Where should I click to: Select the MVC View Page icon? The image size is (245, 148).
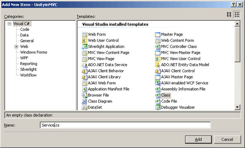(x=84, y=59)
